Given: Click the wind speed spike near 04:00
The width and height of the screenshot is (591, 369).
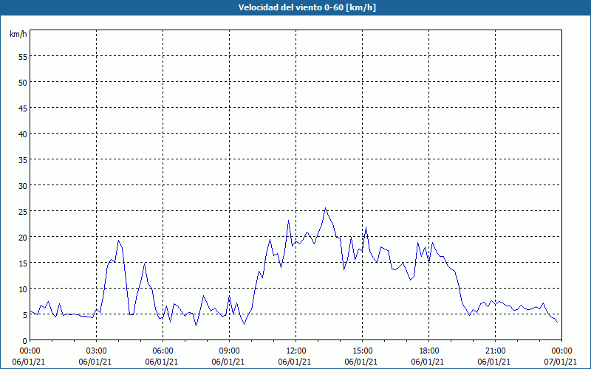Looking at the screenshot, I should [118, 241].
